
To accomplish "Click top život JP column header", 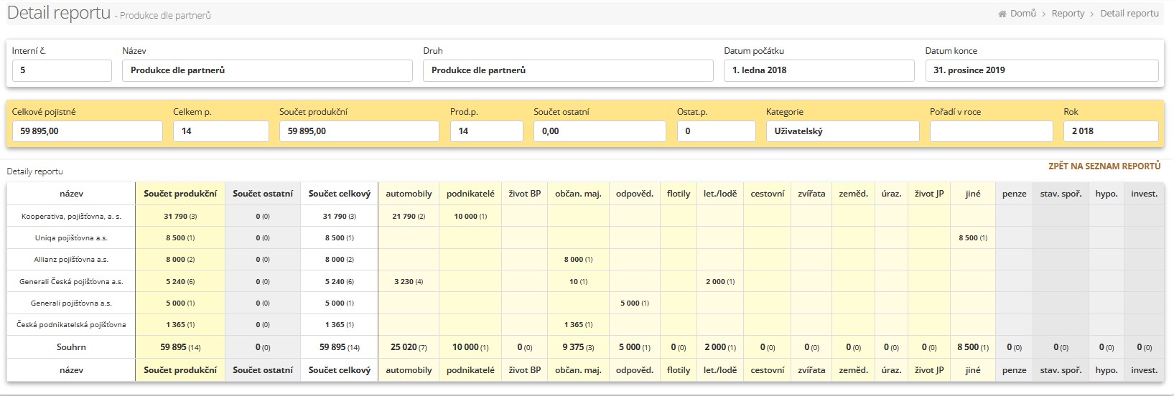I will point(929,194).
